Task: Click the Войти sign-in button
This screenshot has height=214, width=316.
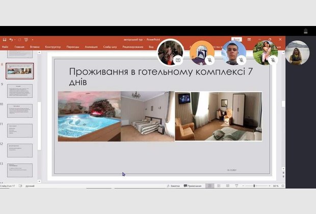Action: tap(236, 39)
